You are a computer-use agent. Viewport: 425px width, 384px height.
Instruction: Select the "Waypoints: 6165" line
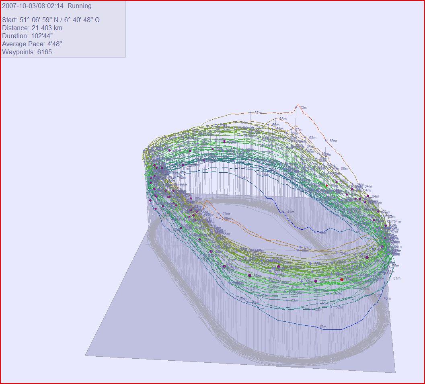tap(27, 52)
